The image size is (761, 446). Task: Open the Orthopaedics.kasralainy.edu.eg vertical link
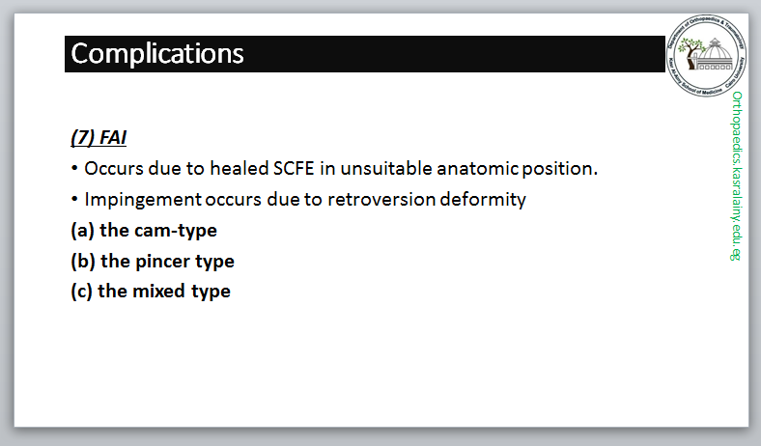tap(737, 177)
